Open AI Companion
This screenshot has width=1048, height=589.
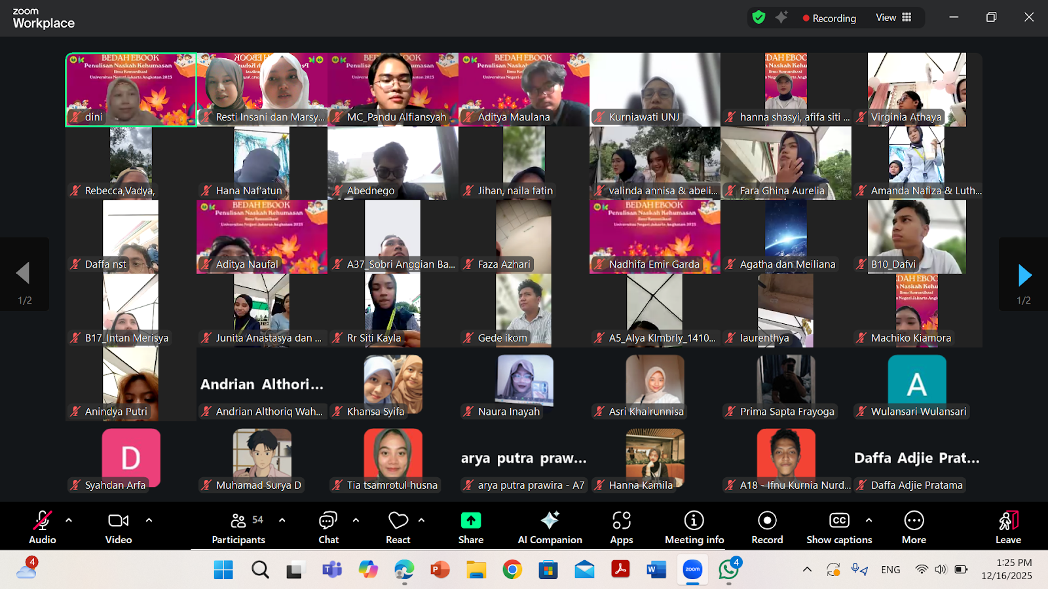coord(550,527)
